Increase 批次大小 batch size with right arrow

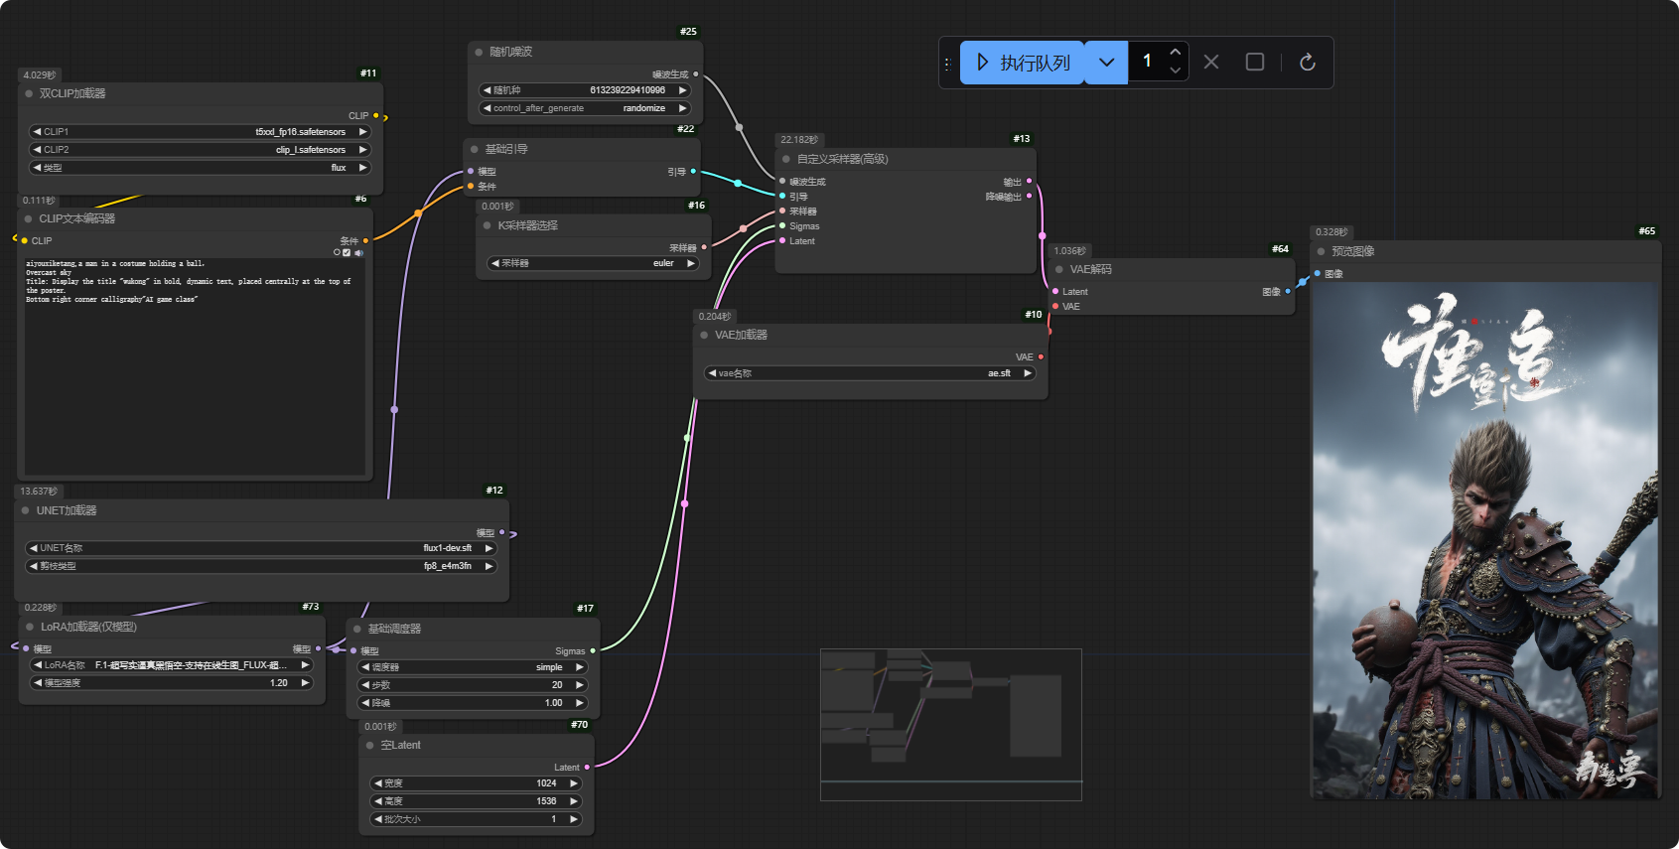click(574, 819)
